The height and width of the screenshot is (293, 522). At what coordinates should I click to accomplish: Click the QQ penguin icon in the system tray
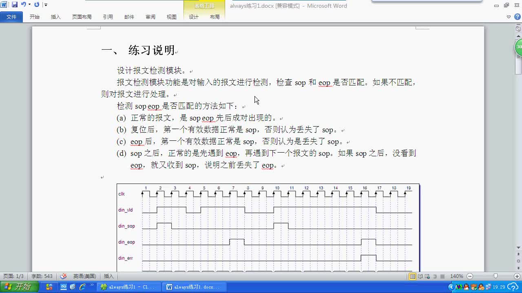pos(467,287)
